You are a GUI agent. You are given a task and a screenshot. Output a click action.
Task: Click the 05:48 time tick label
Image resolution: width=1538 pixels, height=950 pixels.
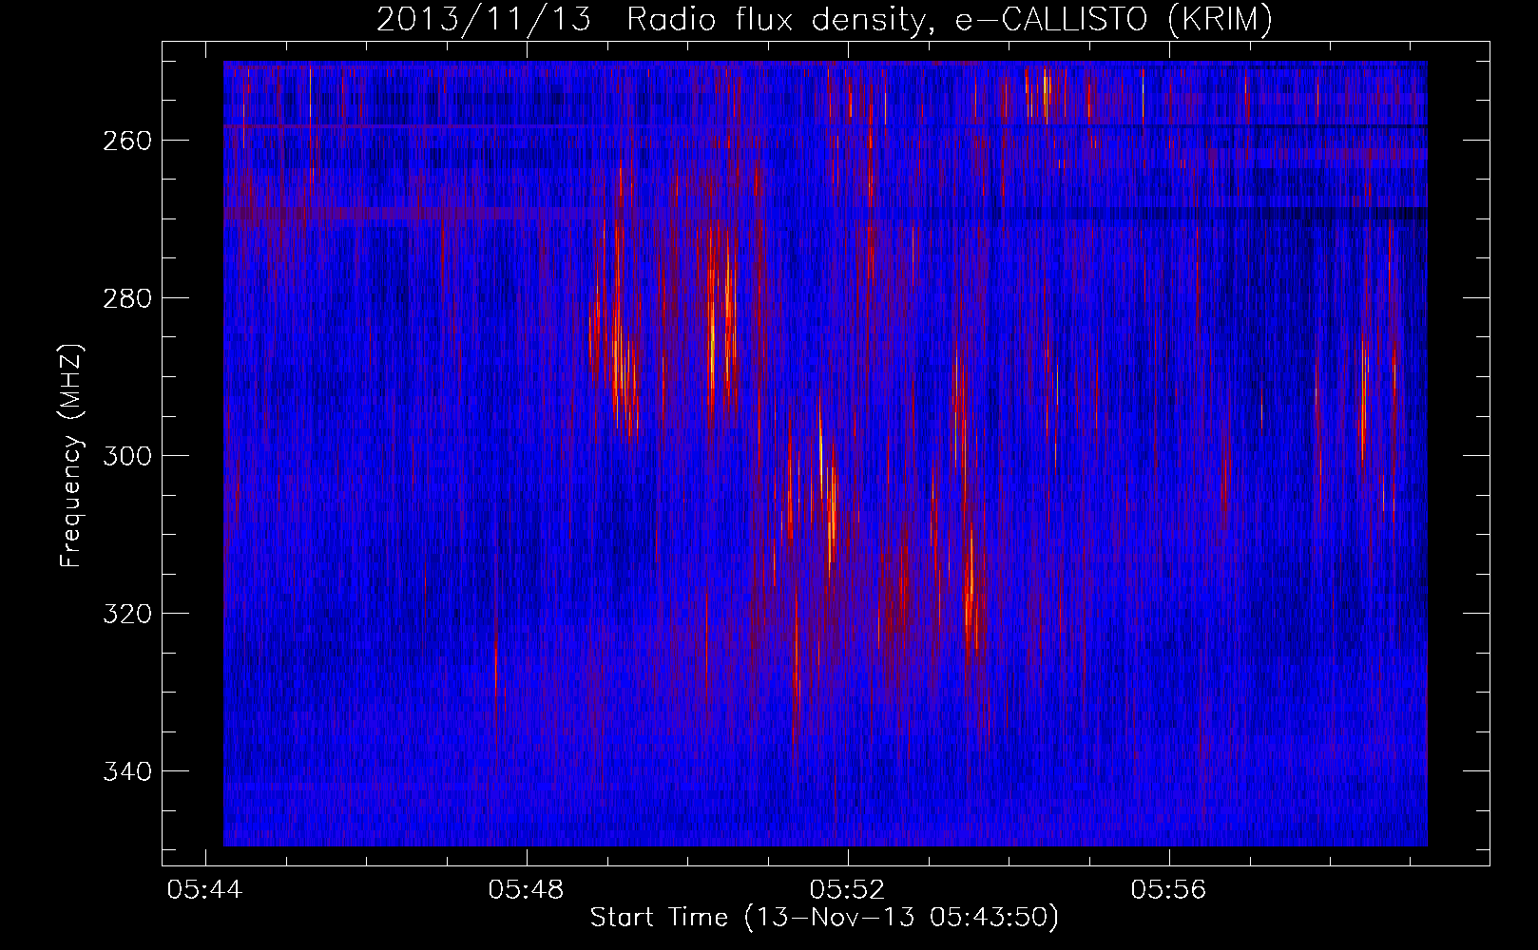click(x=526, y=890)
